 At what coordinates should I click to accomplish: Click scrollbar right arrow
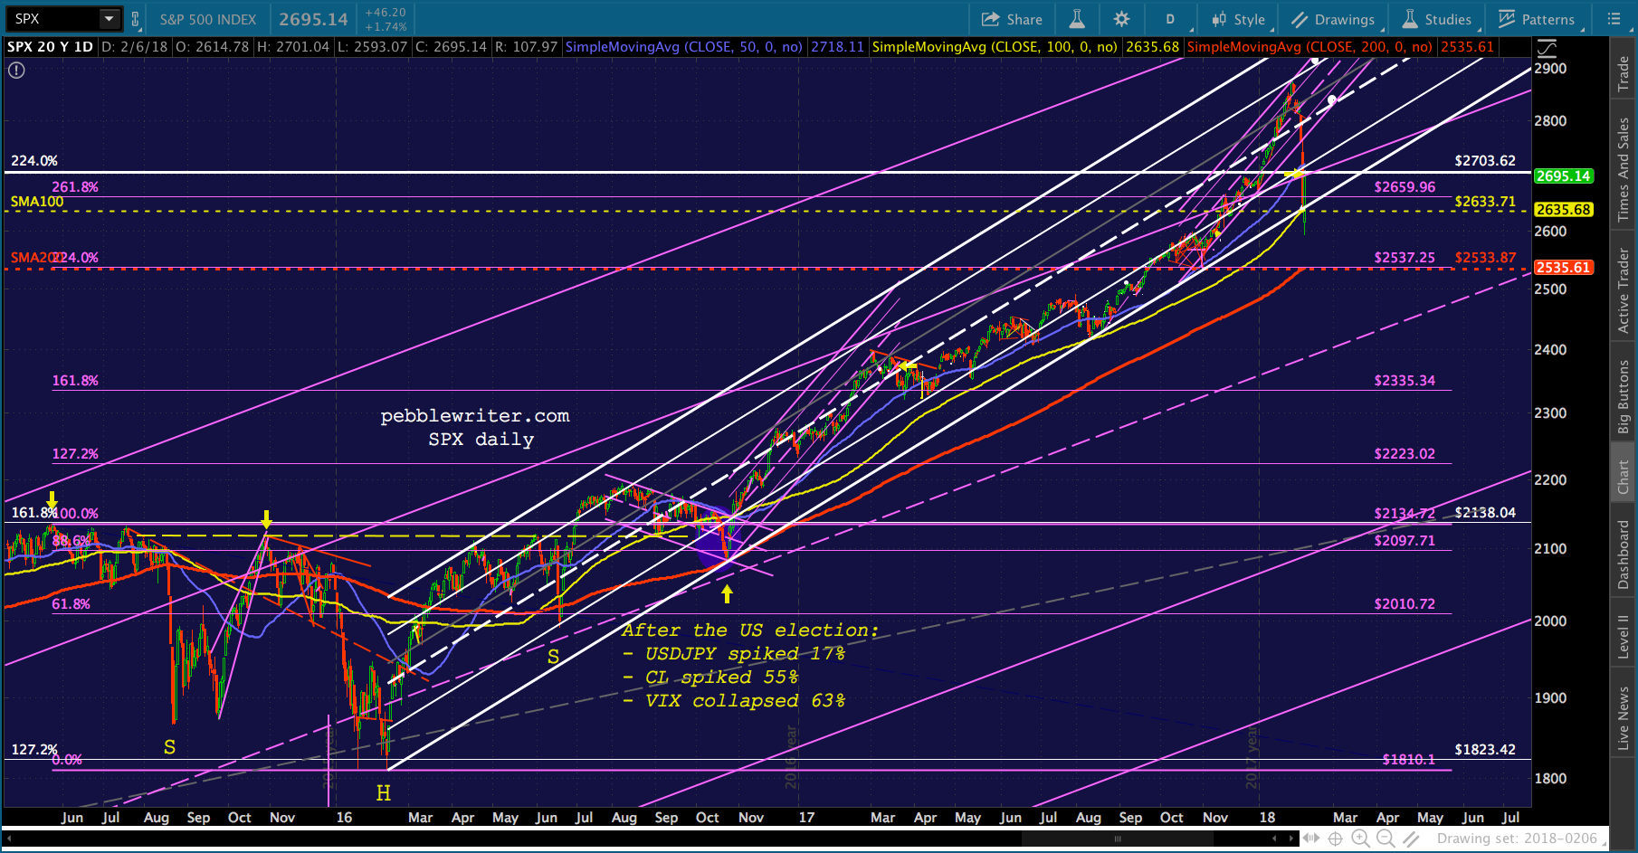pos(1291,839)
